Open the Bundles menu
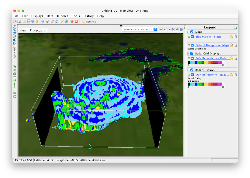Viewport: 250px width, 178px height. tap(62, 16)
